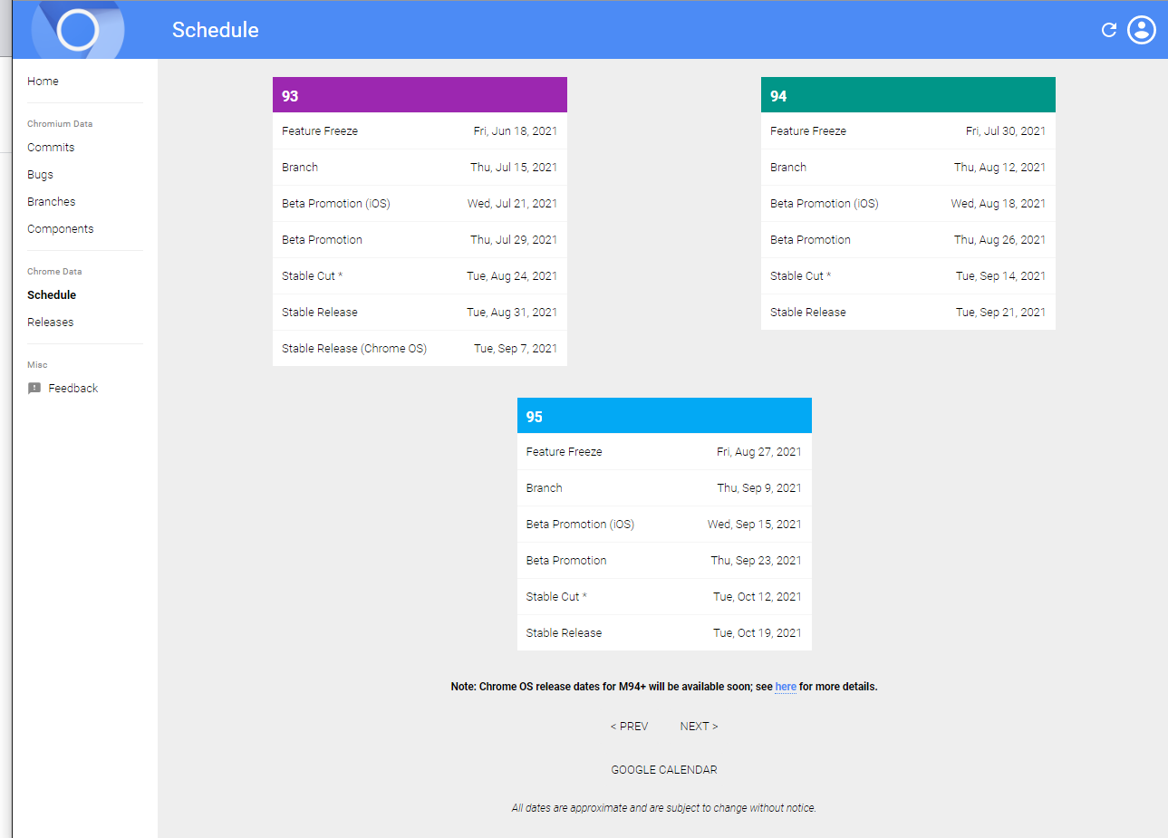Image resolution: width=1168 pixels, height=838 pixels.
Task: Click 'Tue, Sep 7, 2021' date
Action: click(516, 349)
